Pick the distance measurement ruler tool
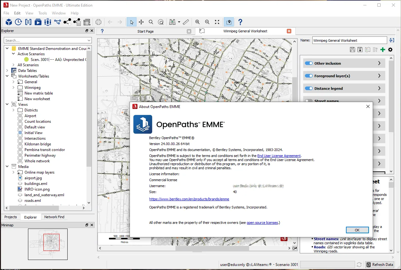401x270 pixels. (x=186, y=22)
